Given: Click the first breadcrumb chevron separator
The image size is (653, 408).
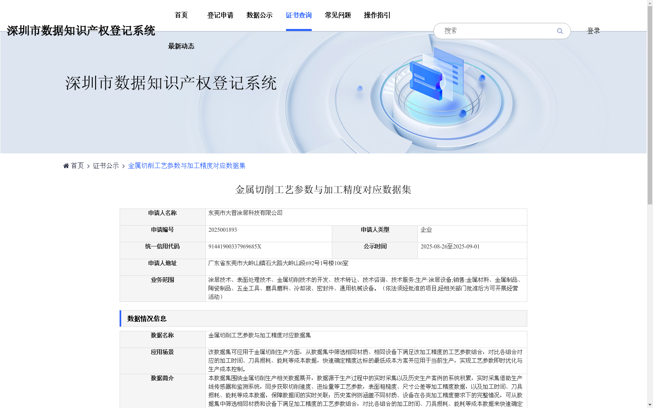Looking at the screenshot, I should click(x=88, y=166).
